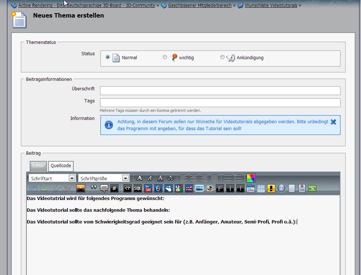Viewport: 361px width, 275px height.
Task: Open Geschlossener Mitgliederbereich breadcrumb link
Action: [200, 5]
